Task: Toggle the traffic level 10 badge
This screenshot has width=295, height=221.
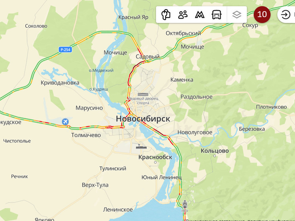Action: pos(262,15)
